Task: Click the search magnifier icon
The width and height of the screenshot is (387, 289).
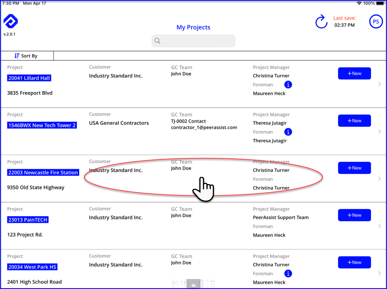Action: click(x=157, y=41)
